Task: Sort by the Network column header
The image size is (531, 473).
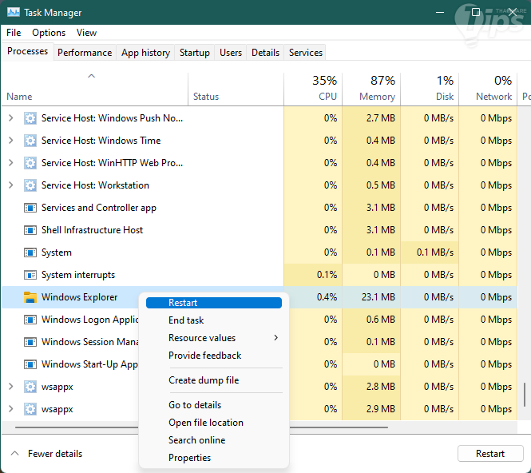Action: click(x=488, y=89)
